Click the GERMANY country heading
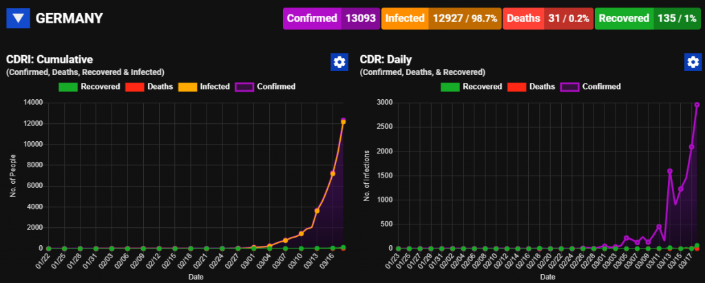705x283 pixels. [70, 19]
